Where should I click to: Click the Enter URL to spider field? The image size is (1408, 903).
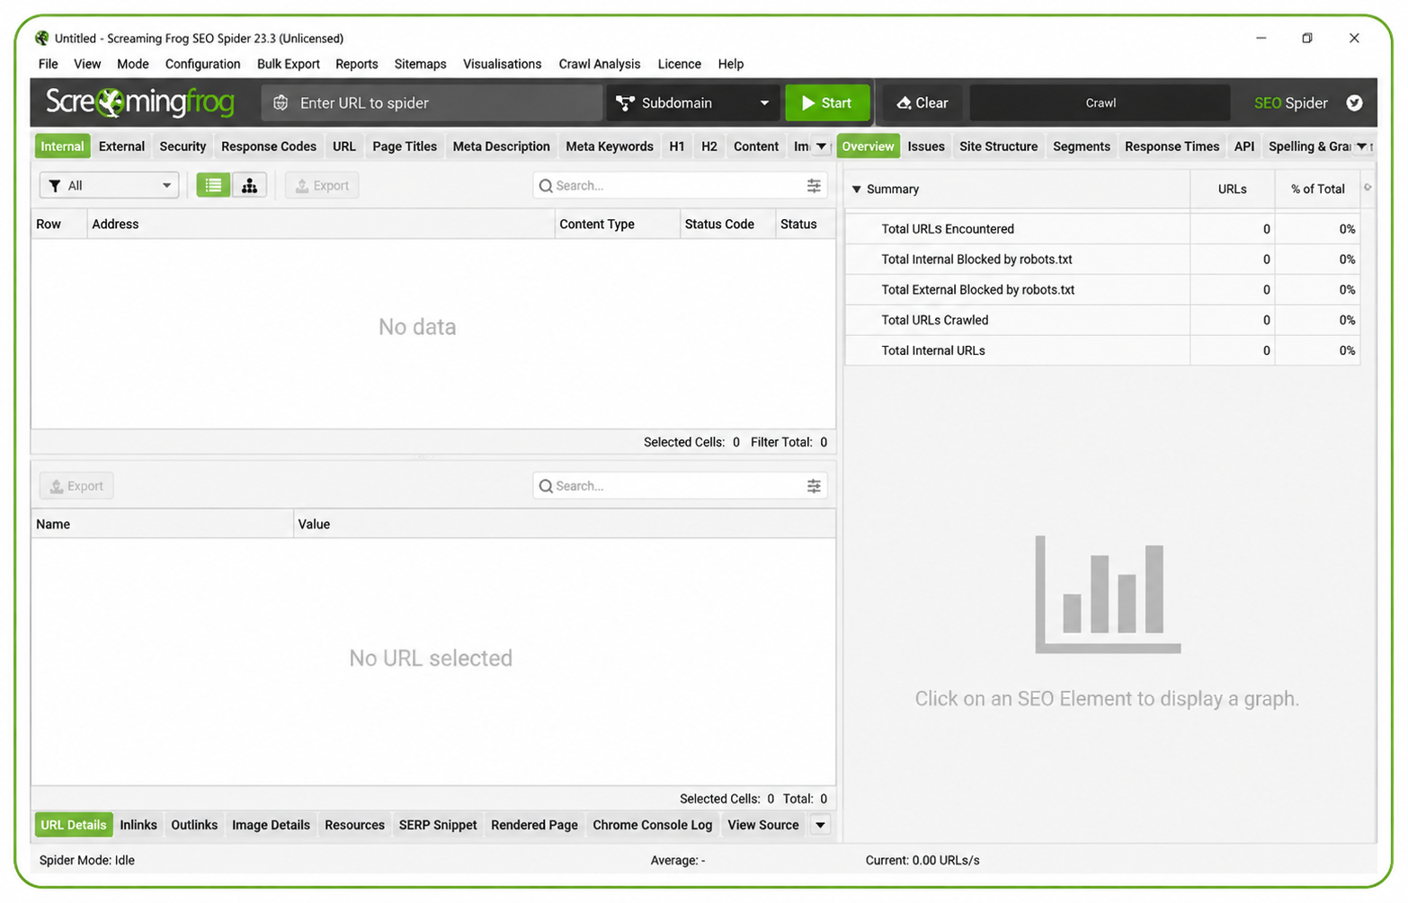(x=432, y=102)
